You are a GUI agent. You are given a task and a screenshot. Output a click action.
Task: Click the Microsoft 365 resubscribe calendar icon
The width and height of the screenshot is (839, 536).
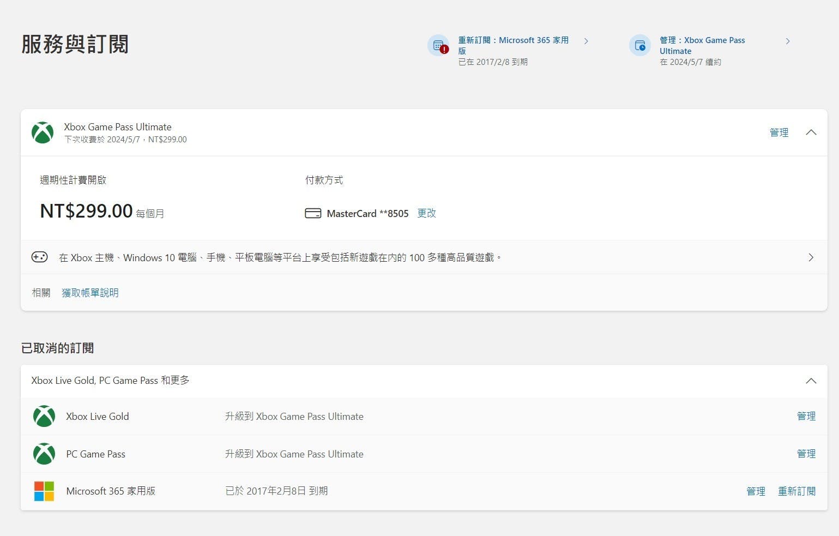tap(438, 46)
